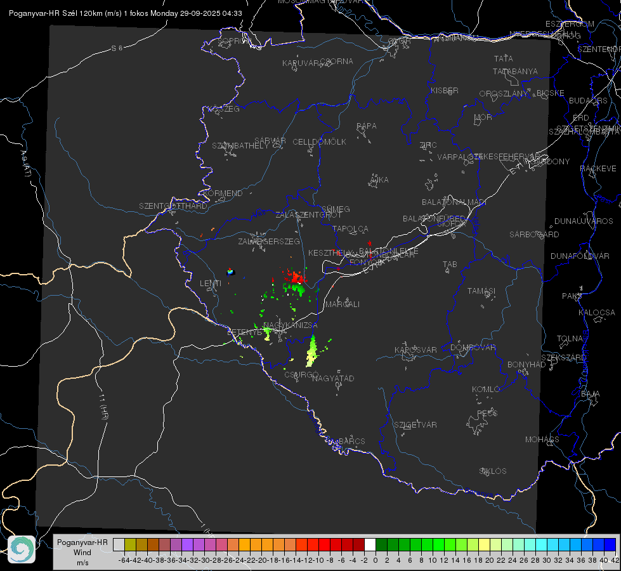
Task: Click the NAGYKANIZSA city label
Action: tap(291, 325)
